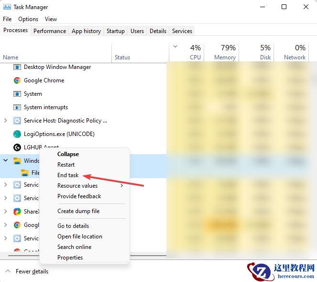Click the Fewer details link
Viewport: 317px width, 282px height.
pos(32,271)
